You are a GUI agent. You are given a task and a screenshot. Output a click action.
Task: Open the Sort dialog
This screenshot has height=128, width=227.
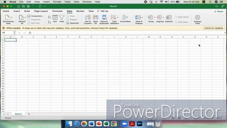(55, 18)
